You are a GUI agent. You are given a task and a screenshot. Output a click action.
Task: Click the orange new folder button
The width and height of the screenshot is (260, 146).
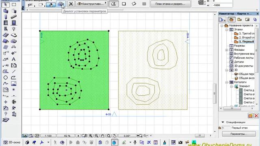[250, 116]
